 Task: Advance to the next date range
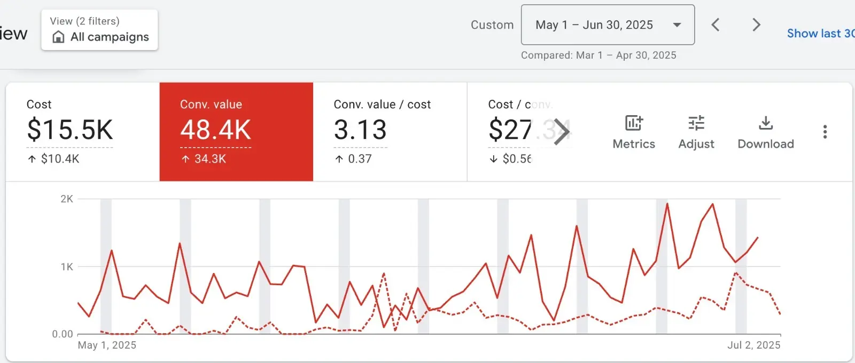(756, 25)
